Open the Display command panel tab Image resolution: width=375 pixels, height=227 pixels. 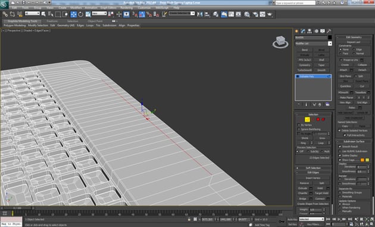pyautogui.click(x=323, y=31)
